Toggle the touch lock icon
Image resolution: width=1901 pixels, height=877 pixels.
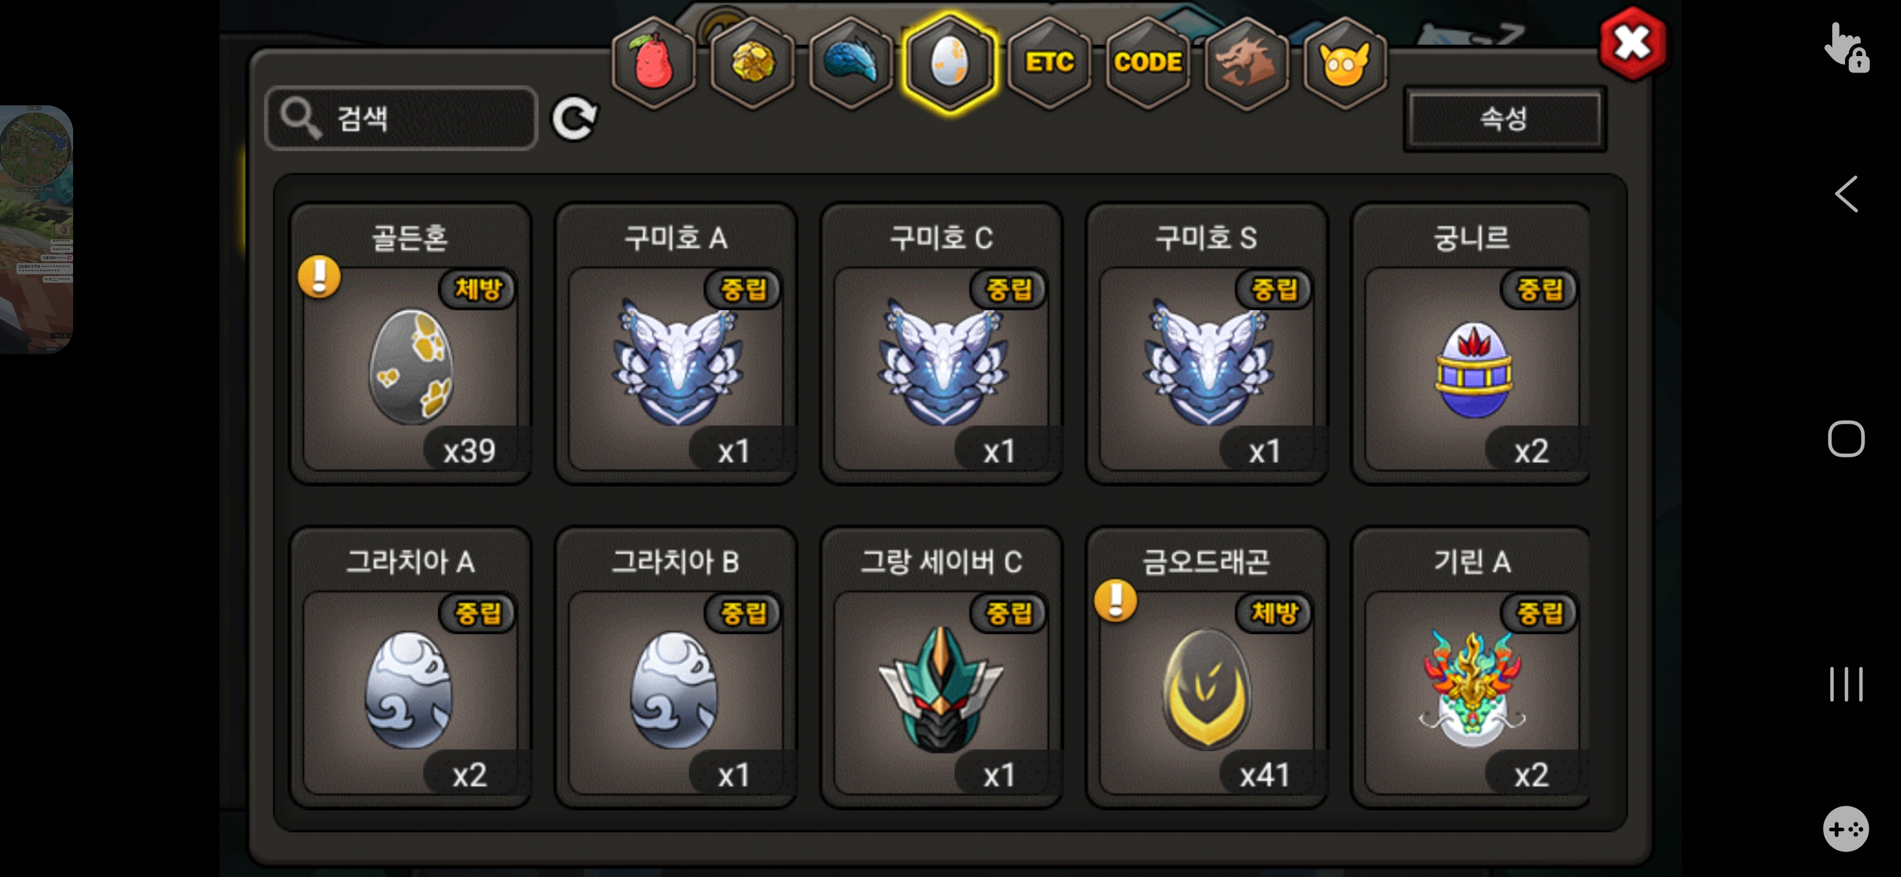tap(1846, 48)
